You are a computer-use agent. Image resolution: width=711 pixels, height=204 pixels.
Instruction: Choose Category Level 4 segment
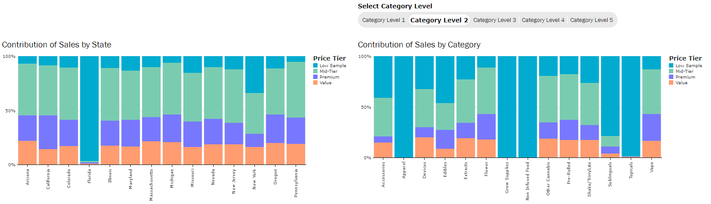pyautogui.click(x=543, y=20)
